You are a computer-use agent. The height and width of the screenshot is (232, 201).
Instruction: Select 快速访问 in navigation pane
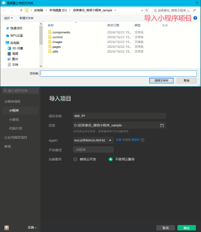click(x=16, y=28)
